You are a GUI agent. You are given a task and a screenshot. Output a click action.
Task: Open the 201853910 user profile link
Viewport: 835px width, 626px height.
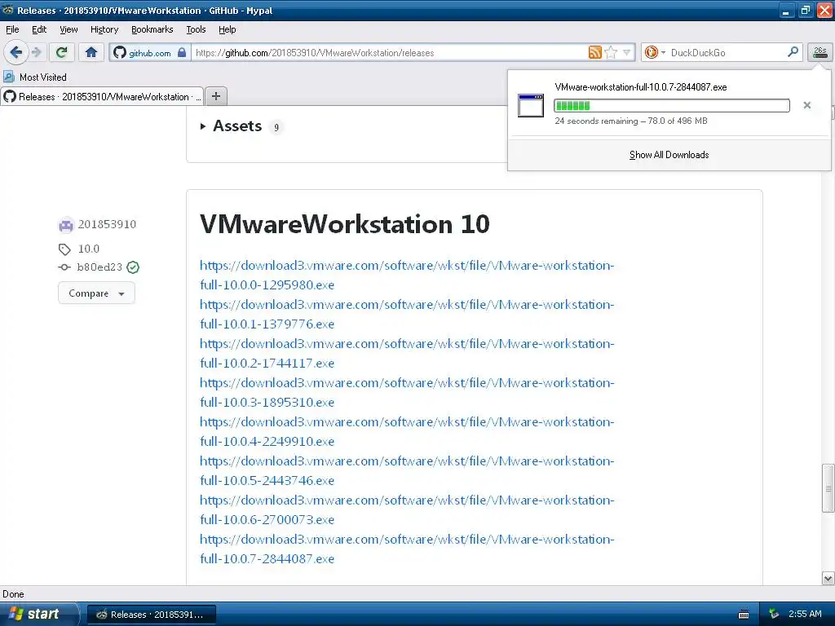click(107, 224)
